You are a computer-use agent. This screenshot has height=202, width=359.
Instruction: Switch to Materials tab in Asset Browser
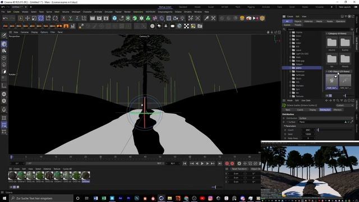point(309,21)
